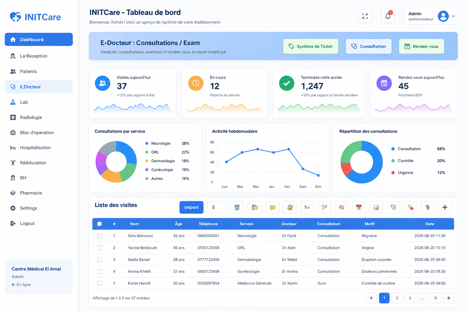Image resolution: width=468 pixels, height=312 pixels.
Task: Toggle fullscreen mode icon
Action: click(x=365, y=16)
